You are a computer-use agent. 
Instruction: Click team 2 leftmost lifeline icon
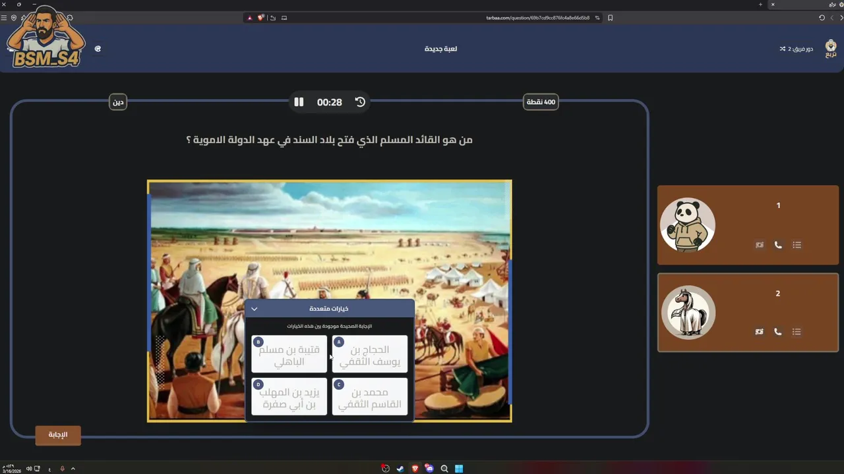click(760, 332)
